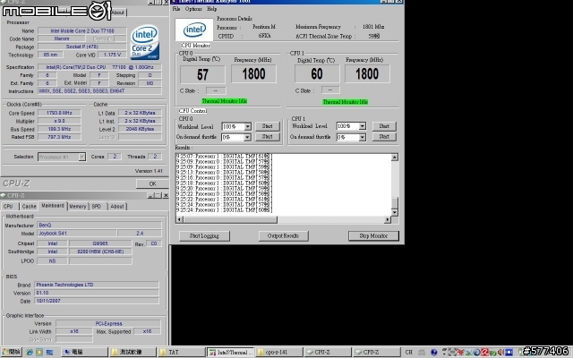Click the Intel Core 2 Duo badge in CPU-Z
573x358 pixels.
tap(145, 42)
